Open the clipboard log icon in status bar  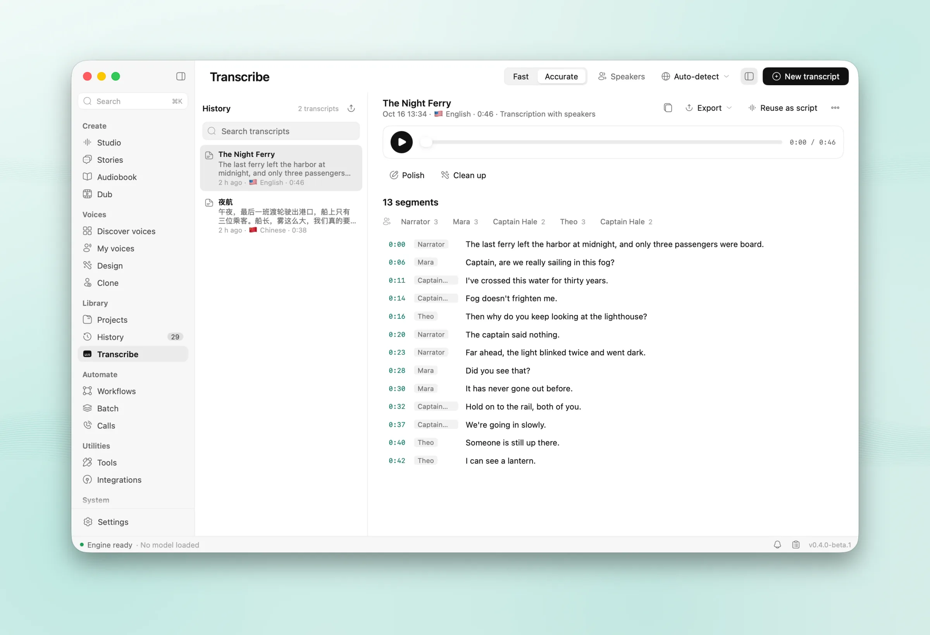pos(796,545)
